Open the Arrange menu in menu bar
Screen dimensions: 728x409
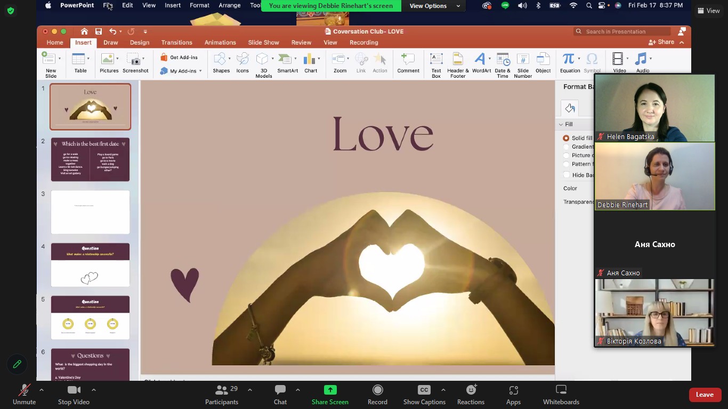(230, 5)
